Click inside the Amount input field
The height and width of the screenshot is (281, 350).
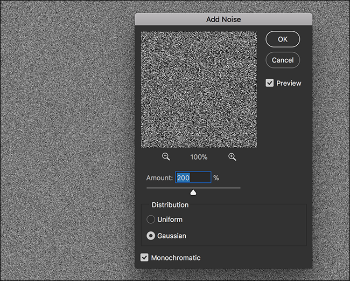(193, 177)
